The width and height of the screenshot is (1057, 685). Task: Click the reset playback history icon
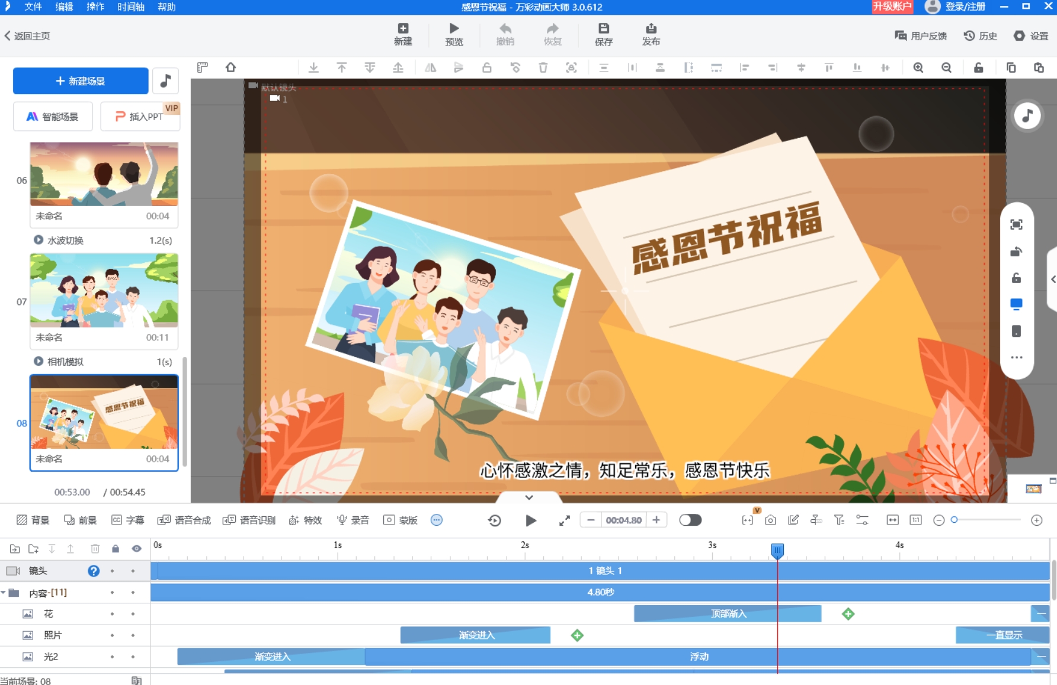[x=494, y=520]
